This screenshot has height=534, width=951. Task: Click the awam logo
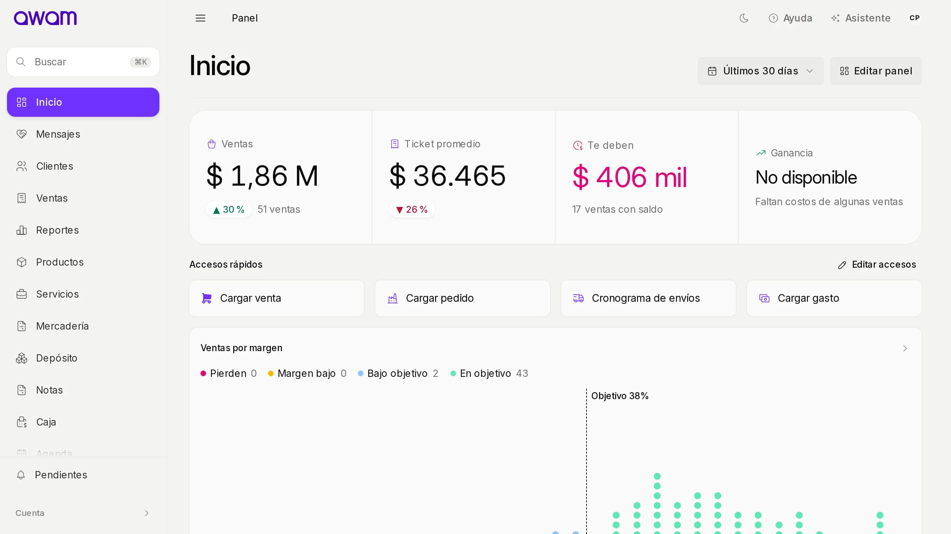tap(45, 18)
